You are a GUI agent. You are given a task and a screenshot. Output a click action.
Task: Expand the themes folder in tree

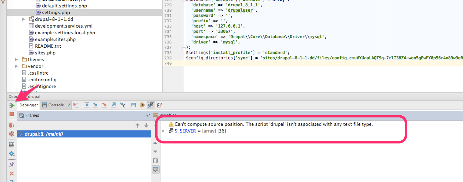17,60
